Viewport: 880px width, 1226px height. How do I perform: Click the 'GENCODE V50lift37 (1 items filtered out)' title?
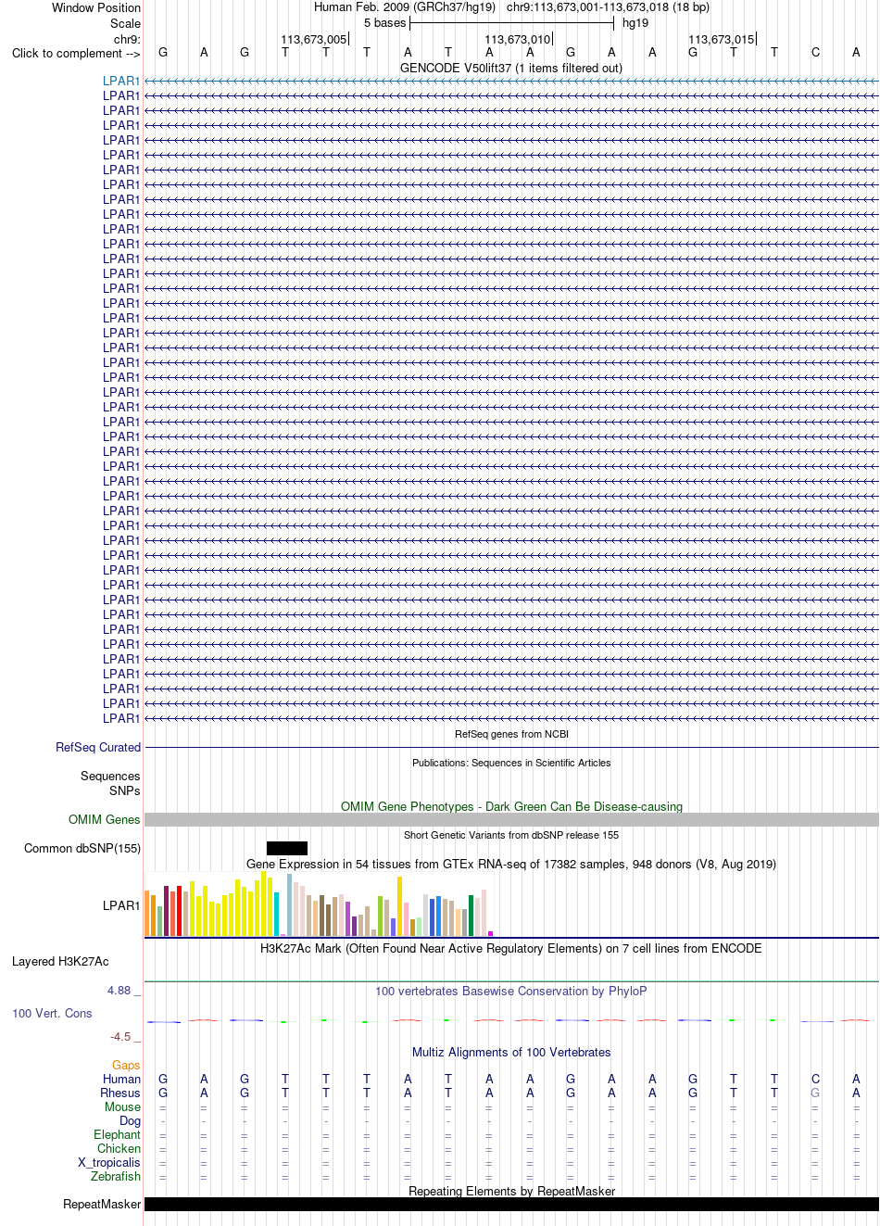pyautogui.click(x=511, y=68)
